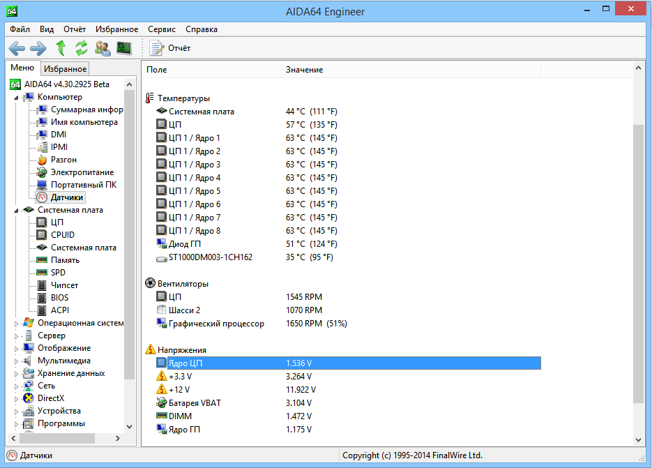Click the laptop icon for Портативный ПК
Viewport: 652px width, 468px height.
(x=42, y=185)
